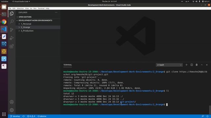Open Files app from Ubuntu dock
This screenshot has width=211, height=118.
point(4,7)
